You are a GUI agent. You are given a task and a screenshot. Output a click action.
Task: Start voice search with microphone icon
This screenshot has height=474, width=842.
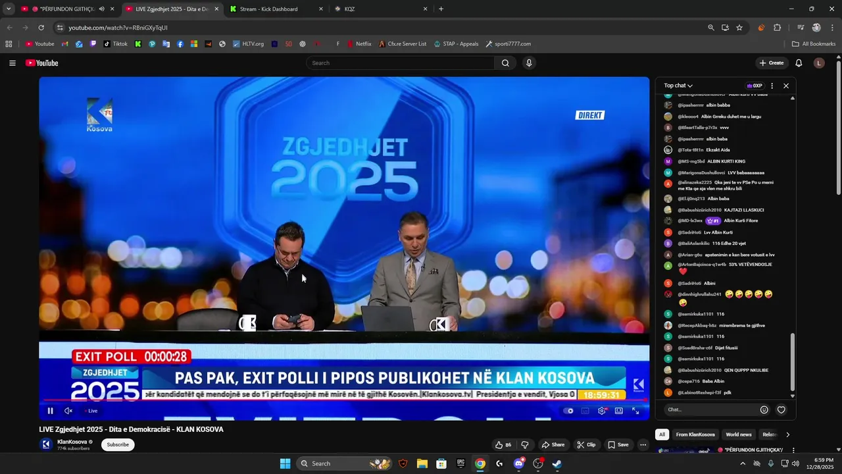pos(529,63)
